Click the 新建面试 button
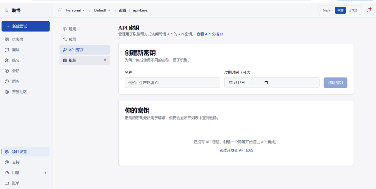The width and height of the screenshot is (376, 189). (26, 26)
